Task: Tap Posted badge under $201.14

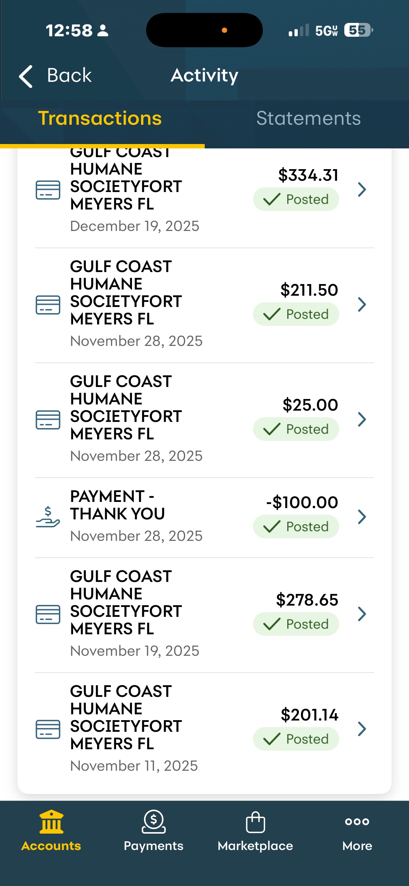Action: point(296,739)
